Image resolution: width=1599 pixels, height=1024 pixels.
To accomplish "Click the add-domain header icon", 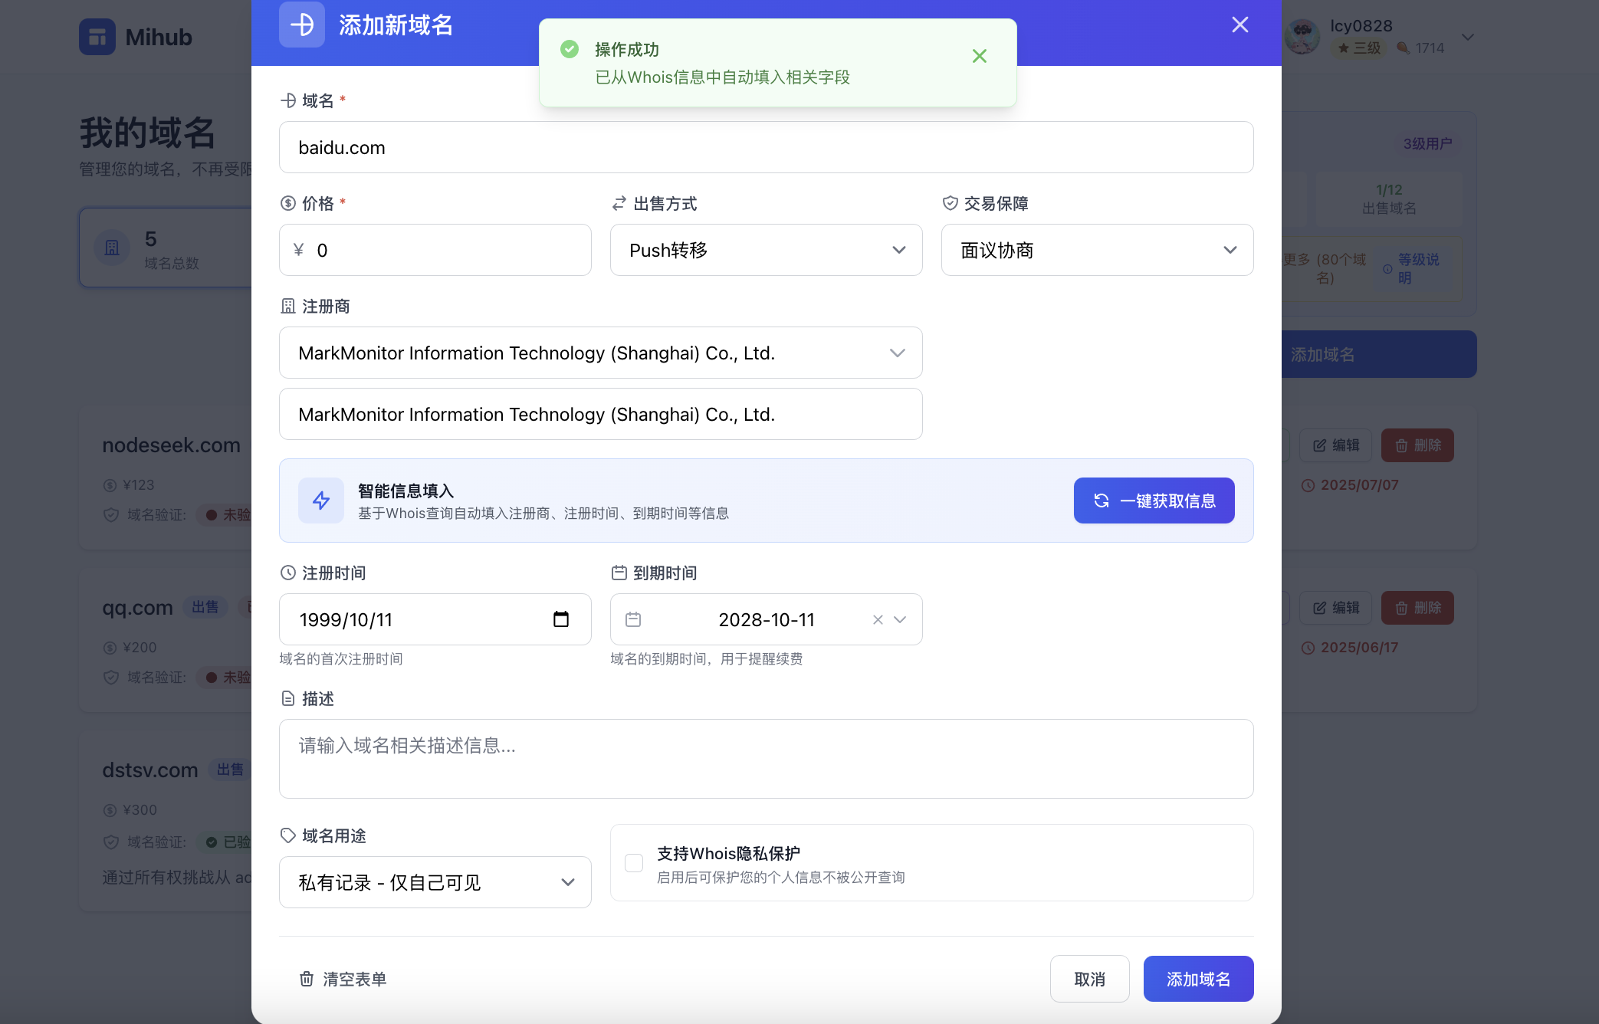I will point(302,25).
